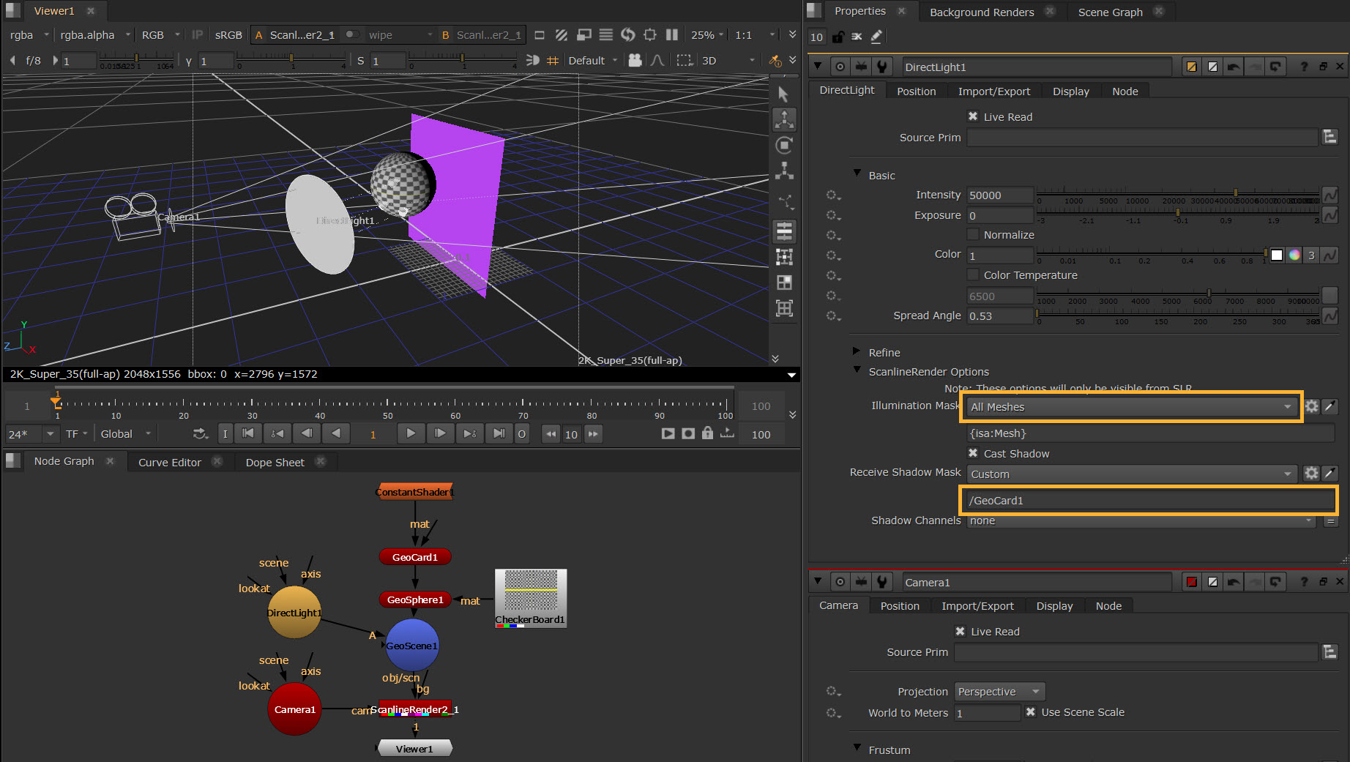Click the white Color swatch
The height and width of the screenshot is (762, 1350).
pyautogui.click(x=1277, y=255)
